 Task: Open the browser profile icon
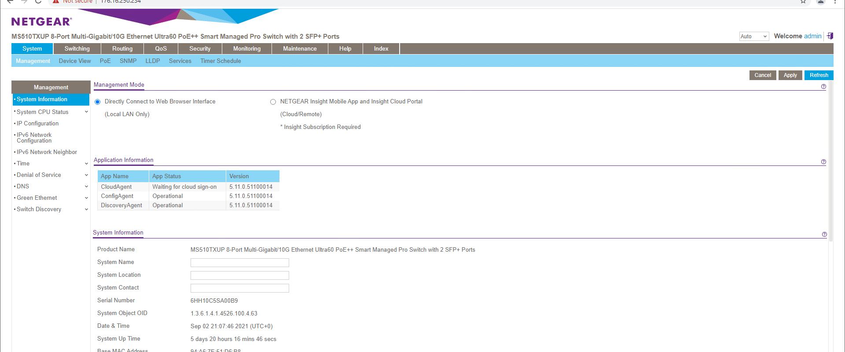coord(821,1)
